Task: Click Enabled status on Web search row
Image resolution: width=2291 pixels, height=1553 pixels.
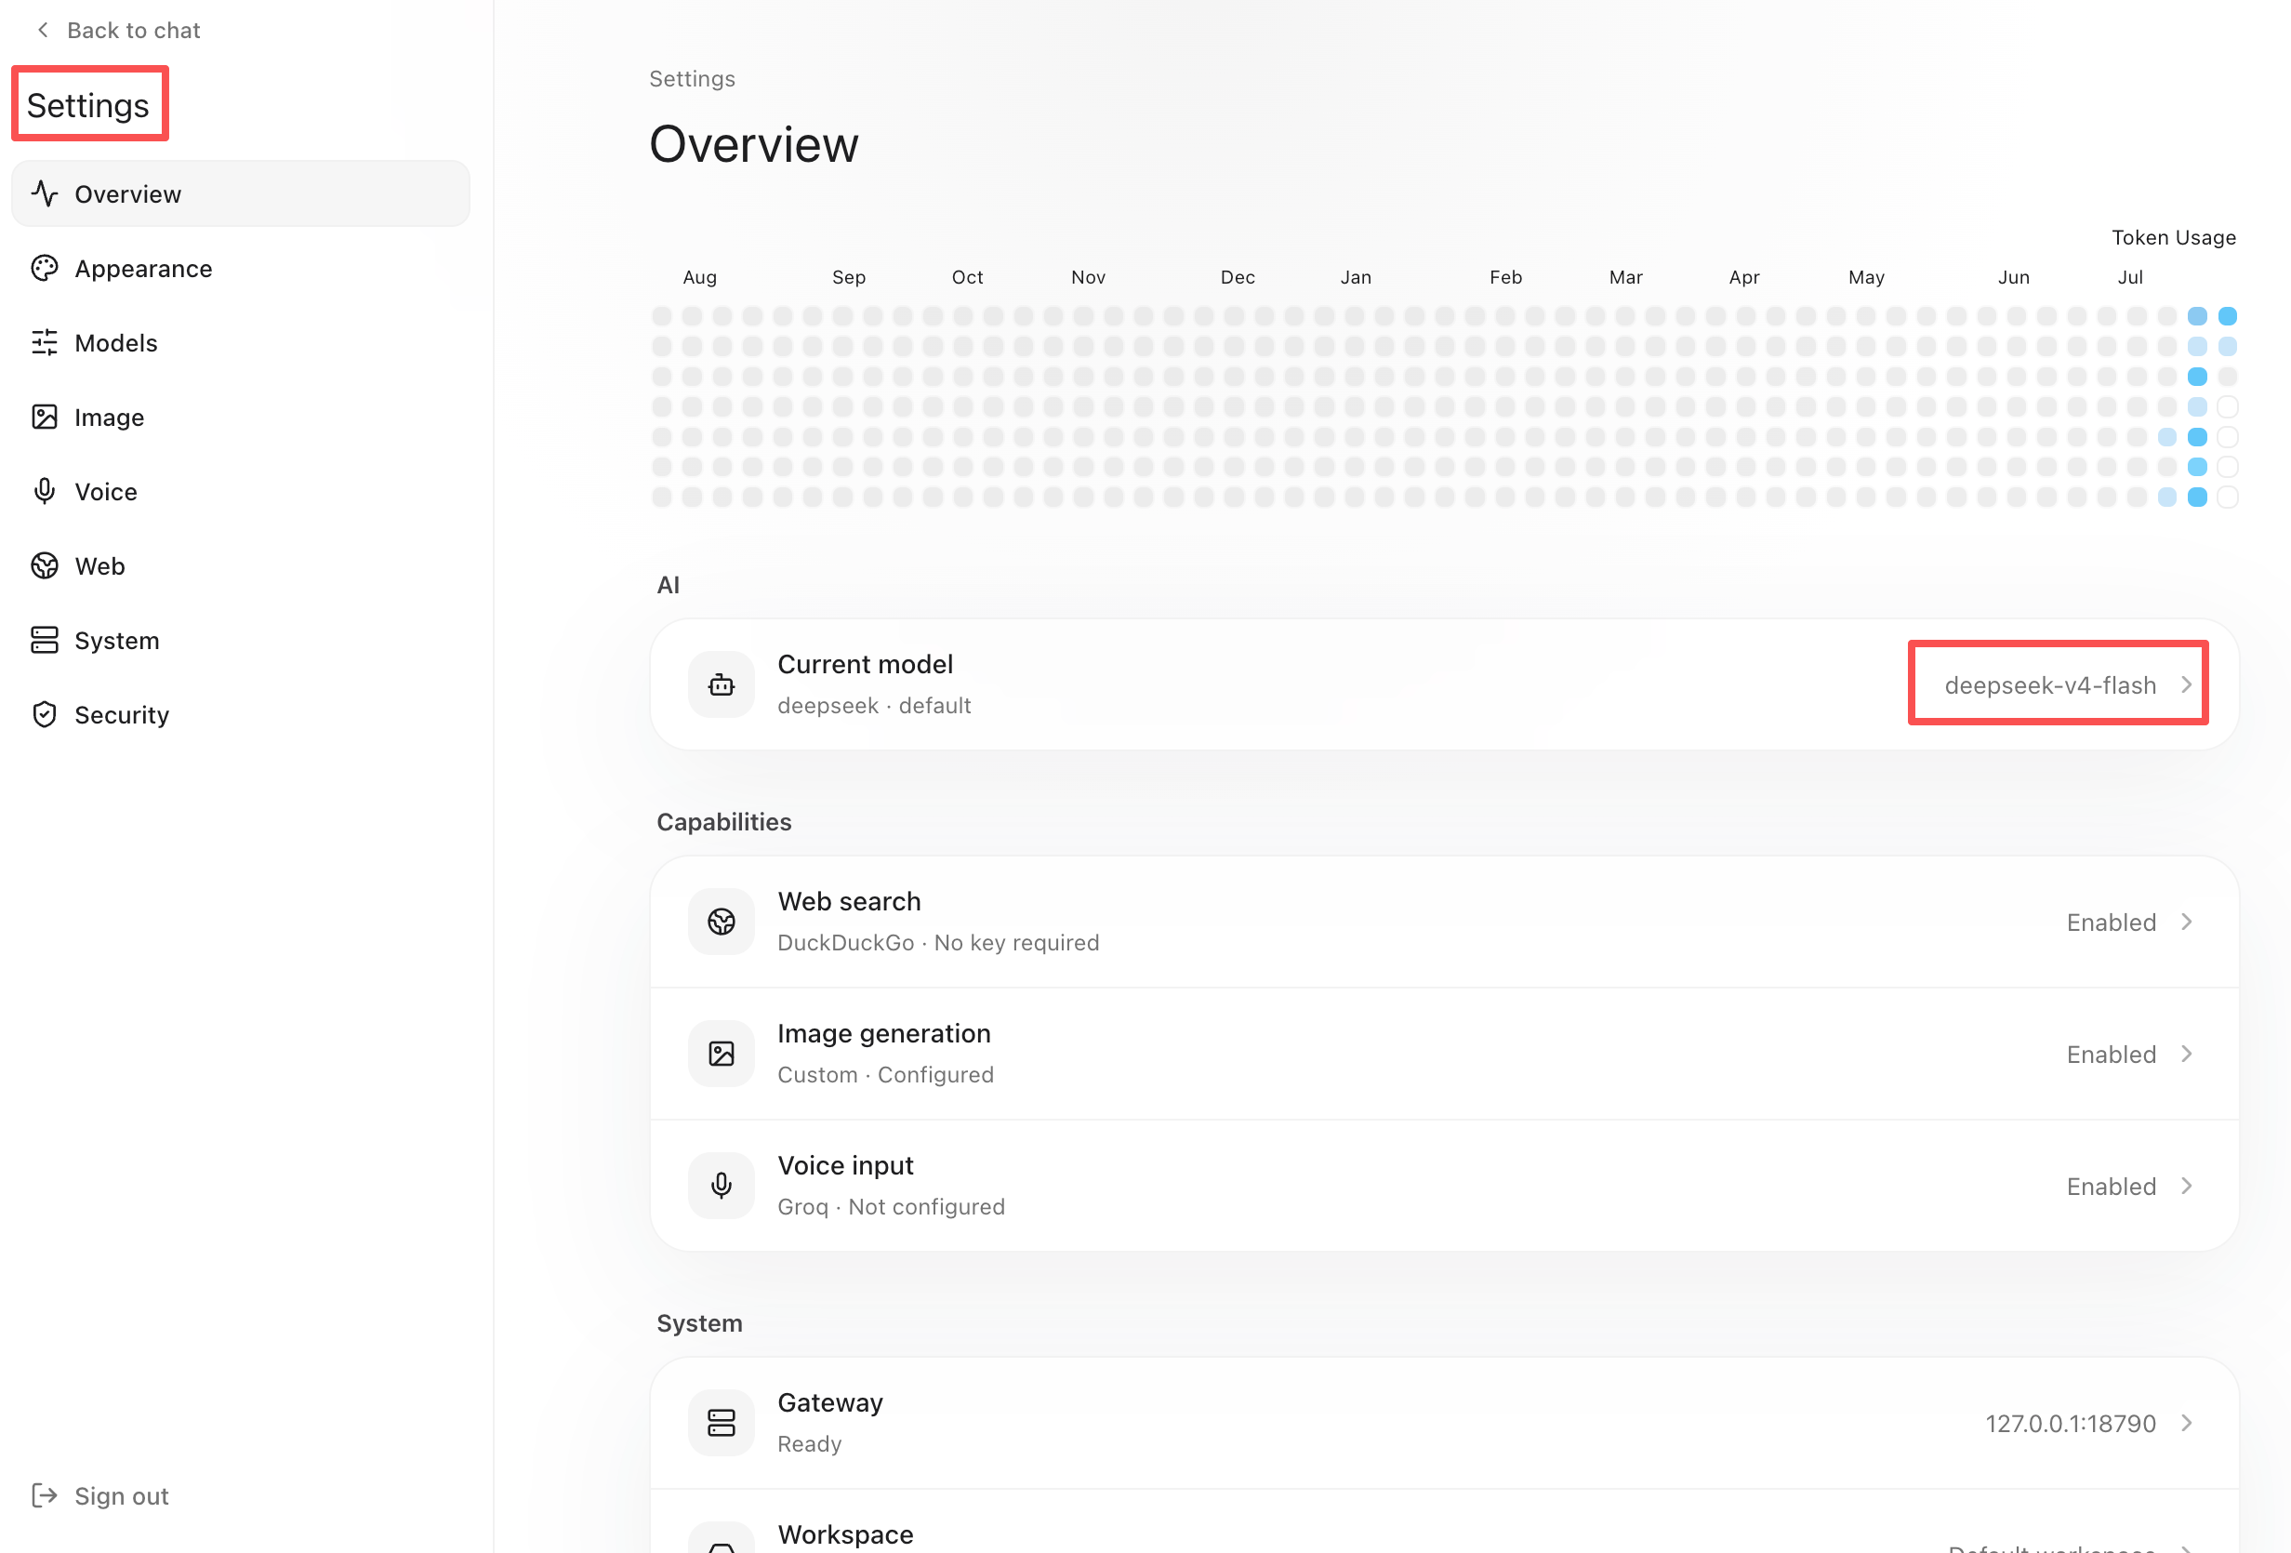Action: (x=2111, y=921)
